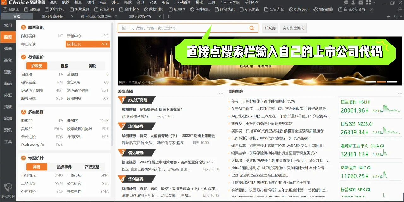Image resolution: width=404 pixels, height=202 pixels.
Task: Open 自定义综合屏 toolbar shortcut
Action: tap(352, 9)
